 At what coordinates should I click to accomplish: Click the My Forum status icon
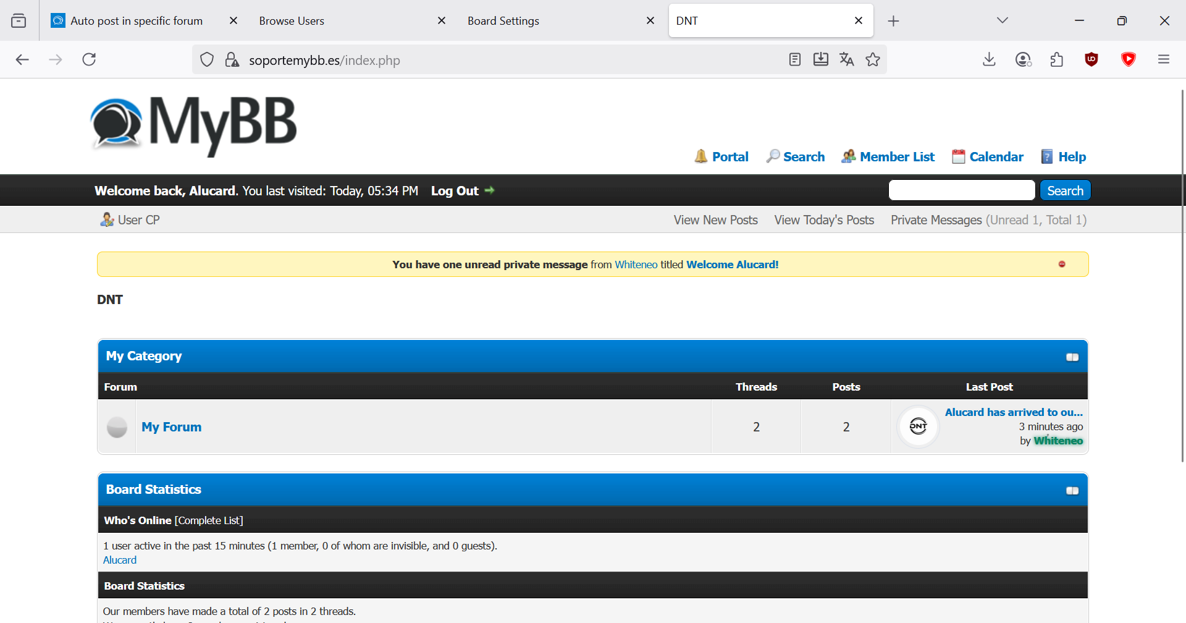tap(117, 427)
